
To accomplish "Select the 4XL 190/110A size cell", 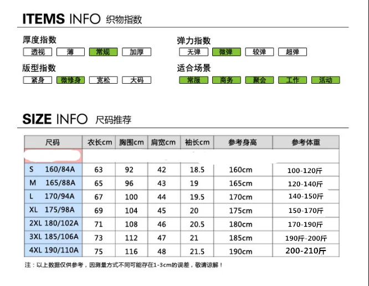I will coord(53,250).
